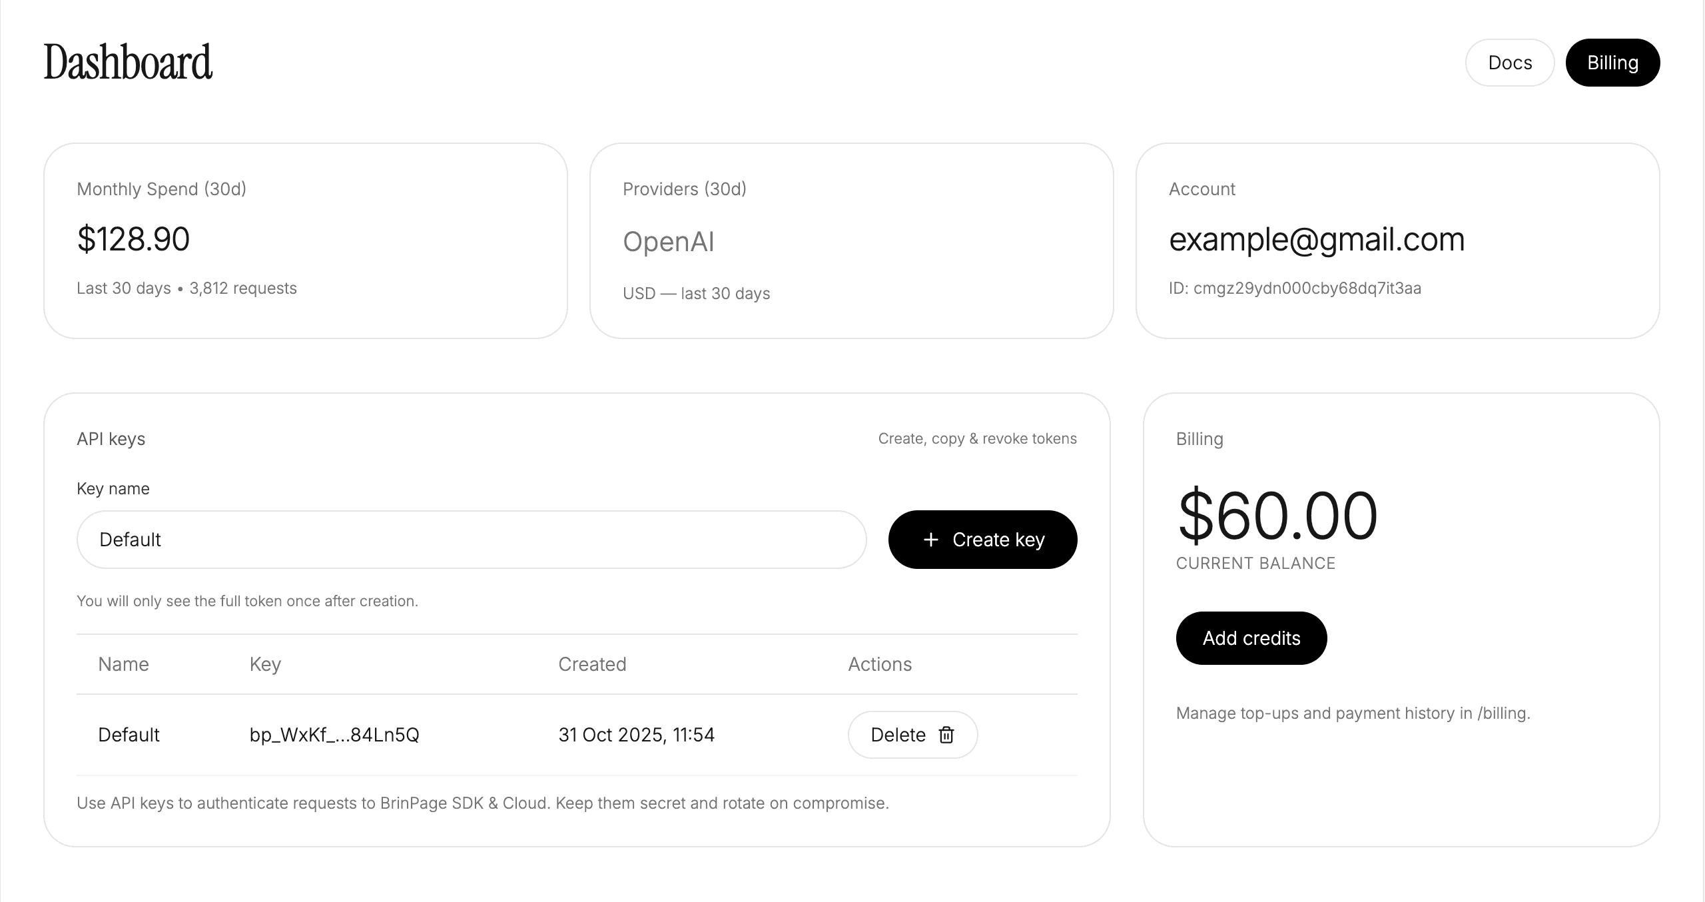Go to Billing from the top bar
1705x902 pixels.
tap(1612, 63)
